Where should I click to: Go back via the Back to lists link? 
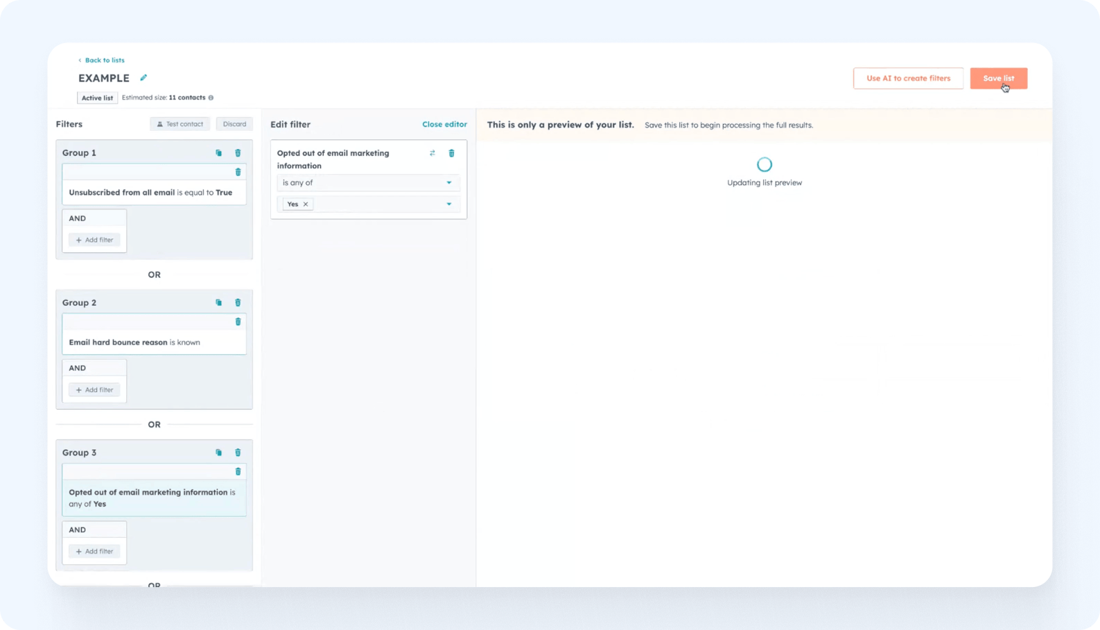click(x=104, y=60)
